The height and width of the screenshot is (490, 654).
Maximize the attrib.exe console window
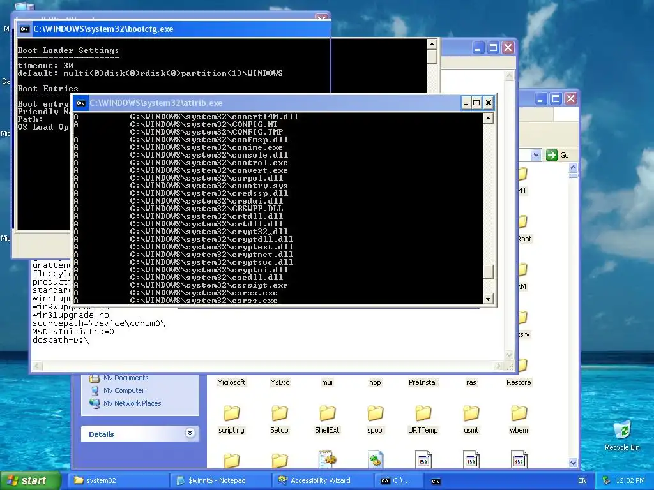(x=476, y=103)
